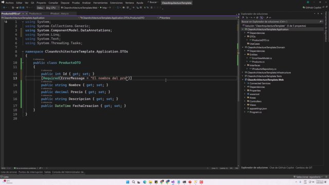Viewport: 329px width, 185px height.
Task: Open the GitHub Copilot button
Action: pos(312,8)
